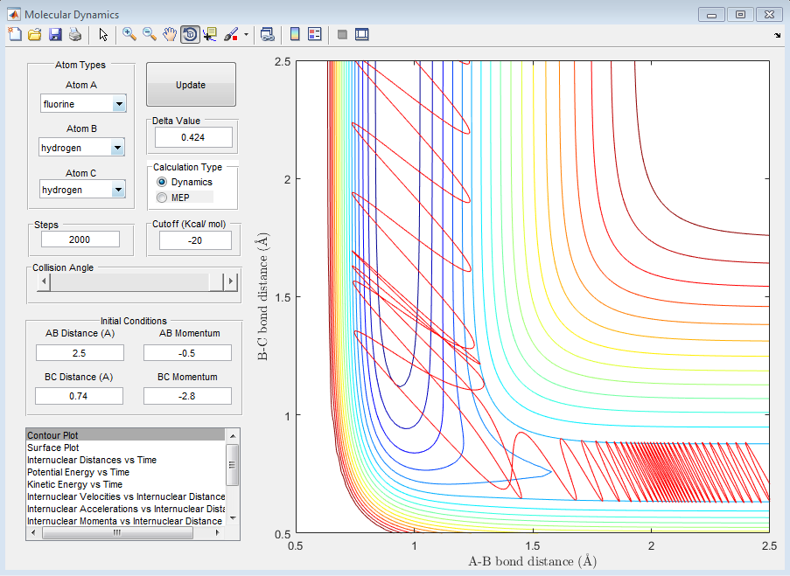Screen dimensions: 790x576
Task: Select the MEP calculation type
Action: [161, 198]
